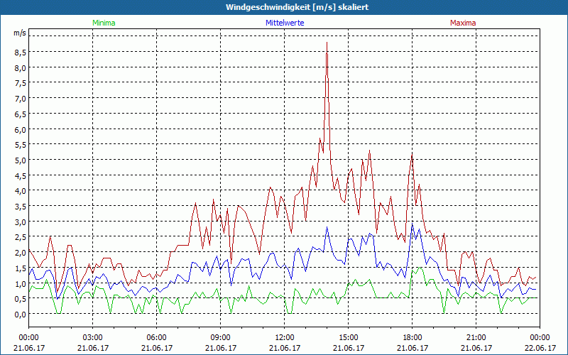Click the green Minima legend label

pos(103,23)
